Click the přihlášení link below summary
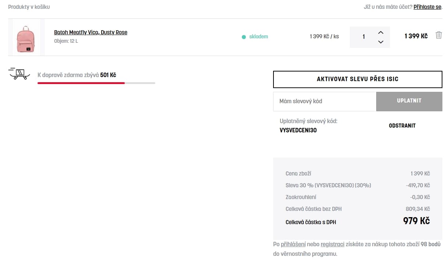The height and width of the screenshot is (275, 445). coord(293,244)
